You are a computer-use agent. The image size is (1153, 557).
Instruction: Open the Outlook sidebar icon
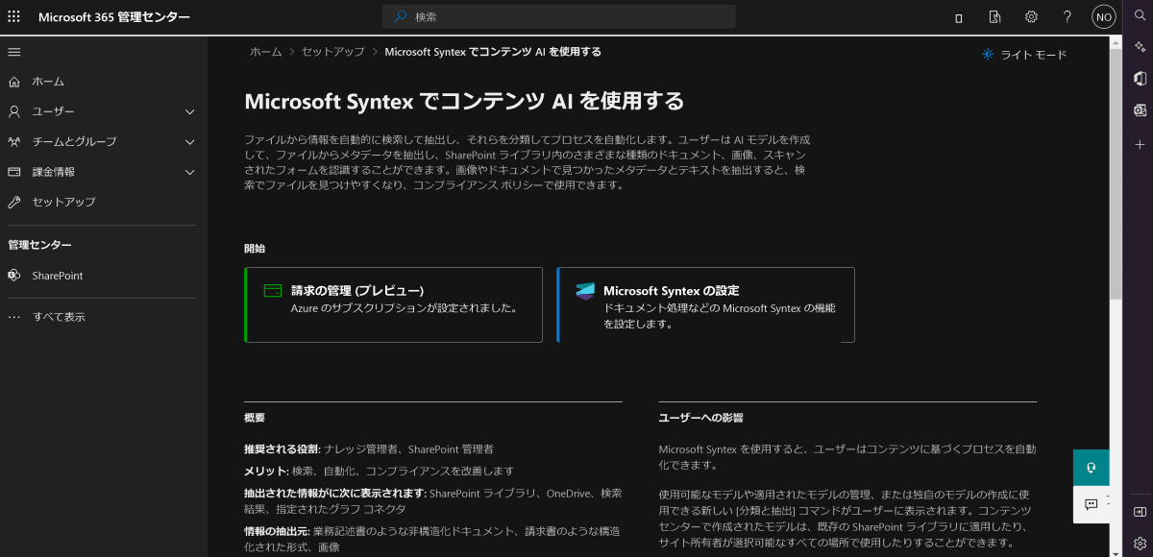click(x=1141, y=110)
